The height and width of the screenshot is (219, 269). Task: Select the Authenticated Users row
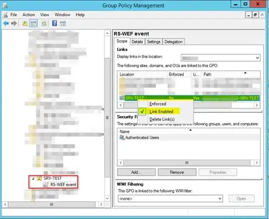click(189, 137)
